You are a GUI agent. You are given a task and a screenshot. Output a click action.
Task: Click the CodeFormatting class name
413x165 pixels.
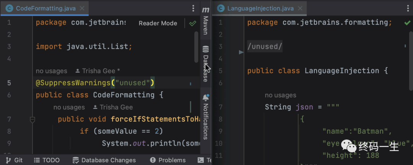click(124, 95)
